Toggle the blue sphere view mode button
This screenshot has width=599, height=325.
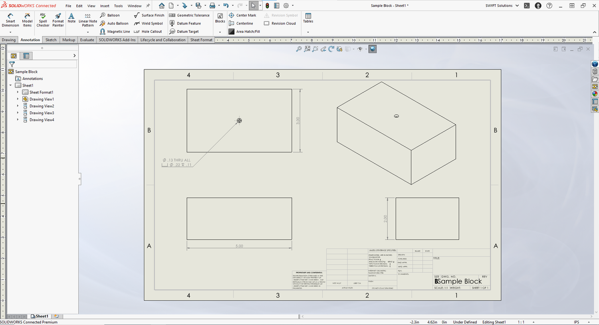[372, 49]
